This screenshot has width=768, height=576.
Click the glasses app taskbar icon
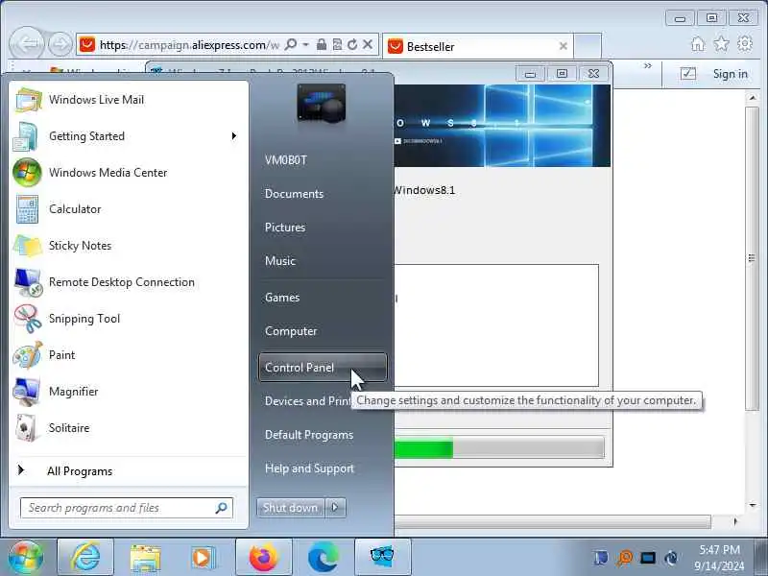[382, 557]
